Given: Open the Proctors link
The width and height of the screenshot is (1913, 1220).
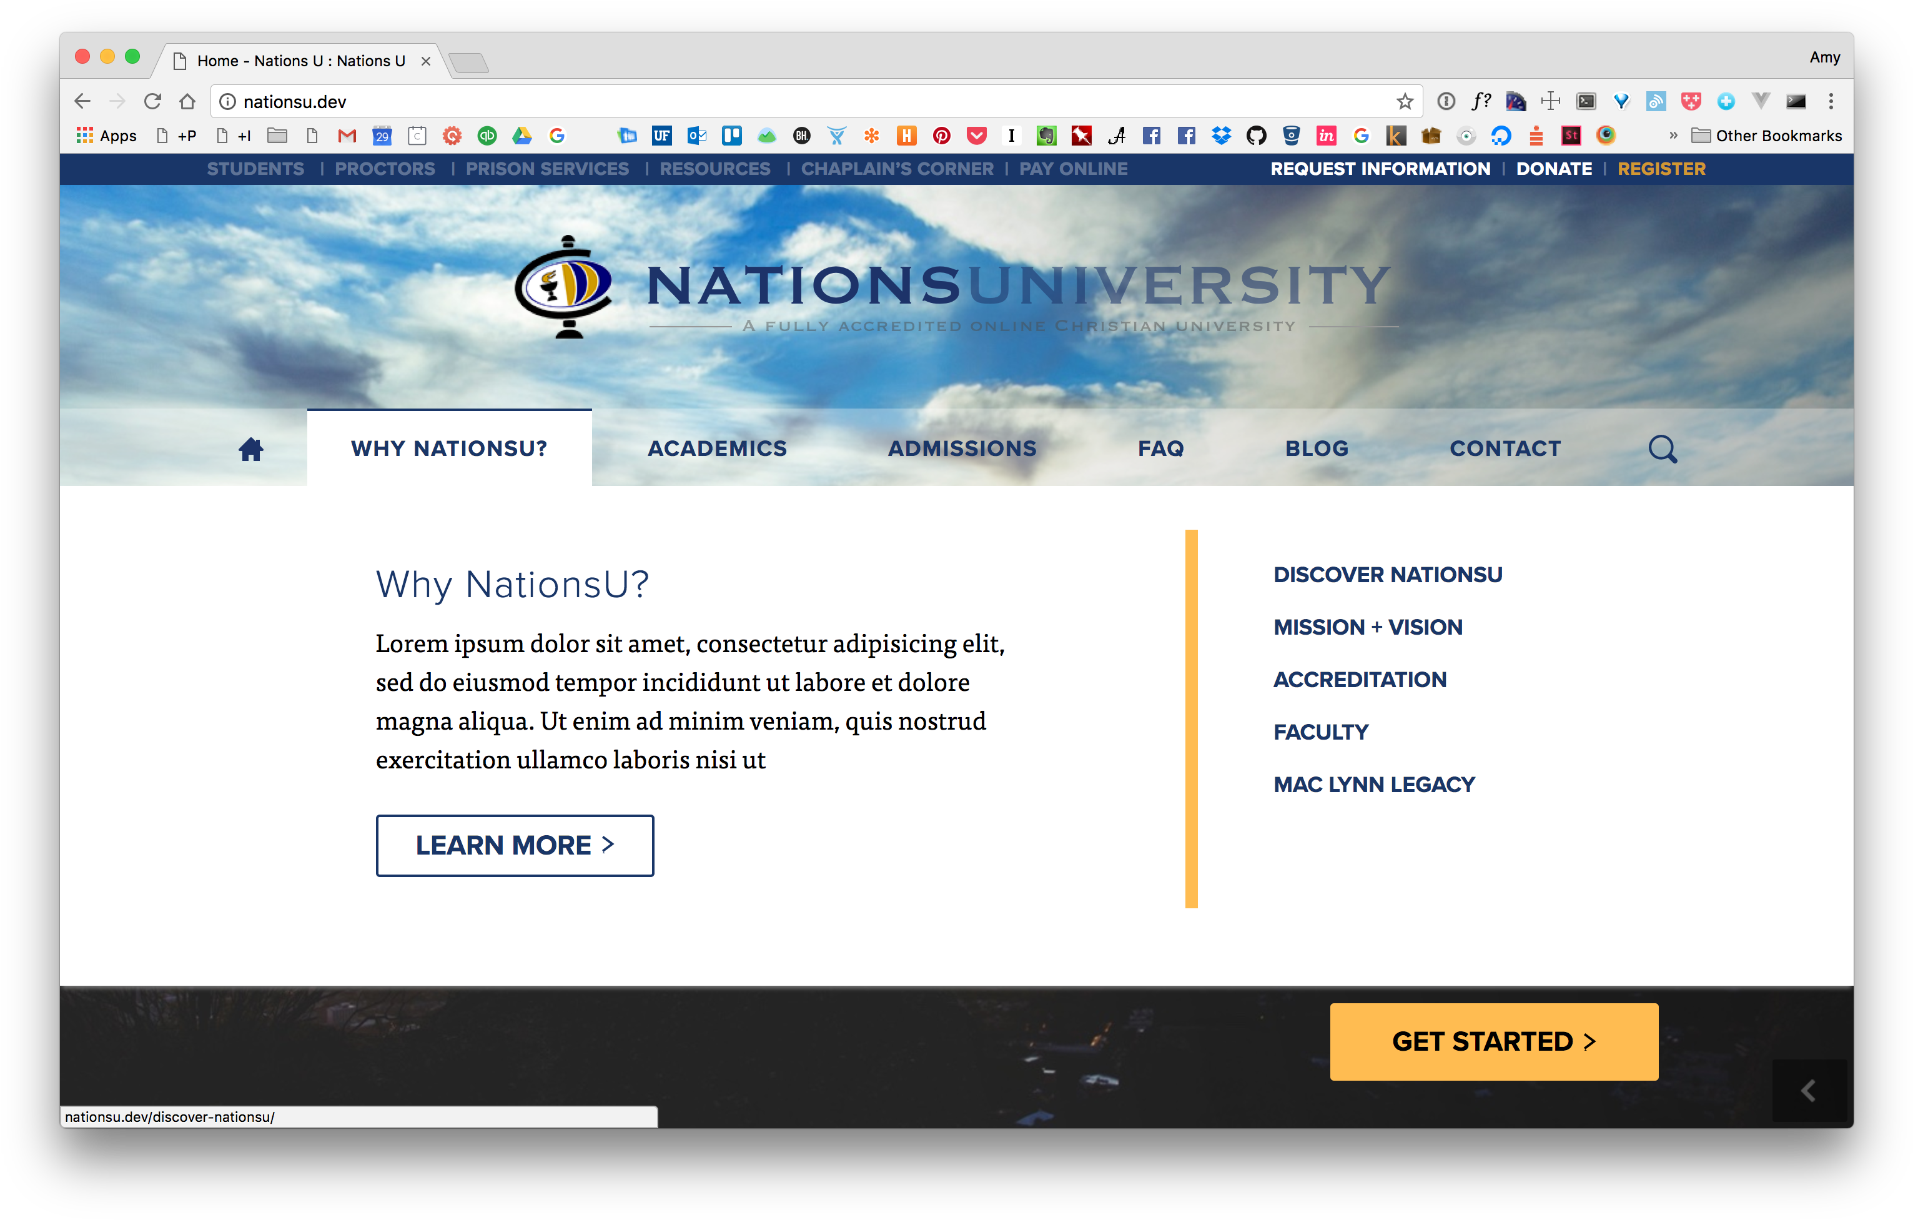Looking at the screenshot, I should pos(385,169).
